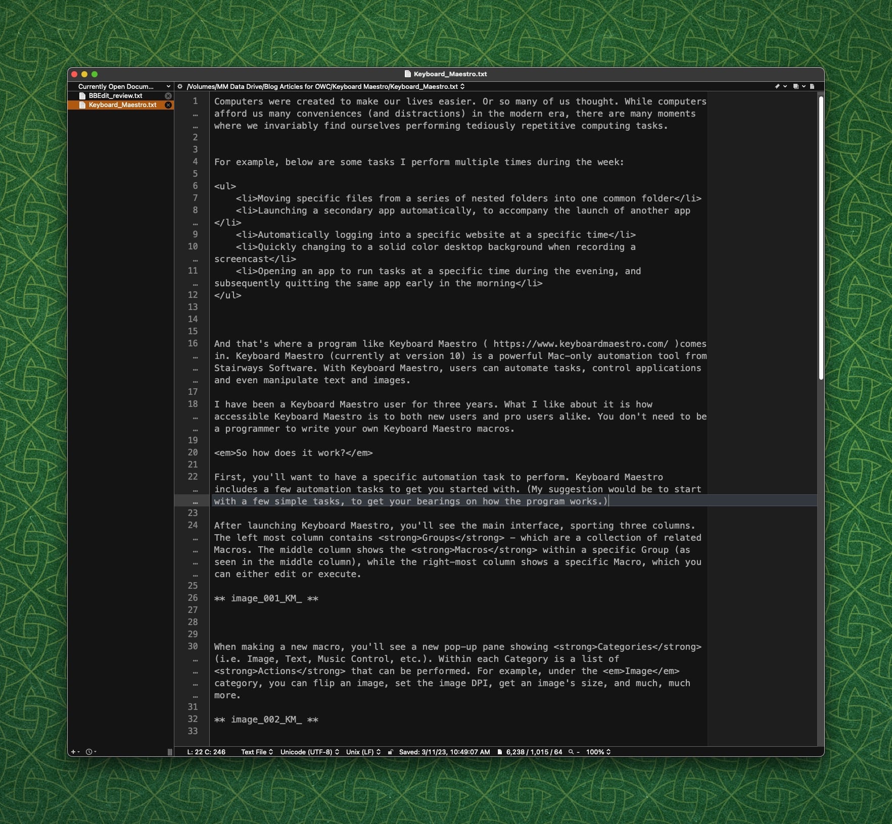Click the L: 22 C: 246 cursor position
Screen dimensions: 892x824
click(206, 752)
